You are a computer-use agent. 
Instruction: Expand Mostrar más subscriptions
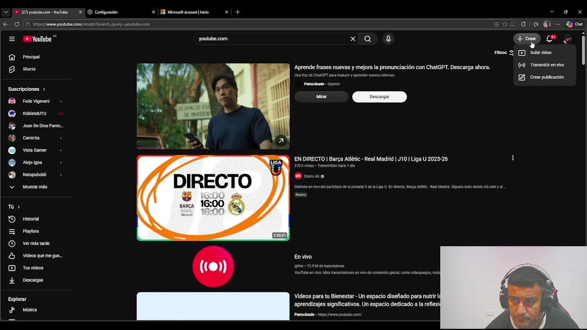click(x=36, y=187)
